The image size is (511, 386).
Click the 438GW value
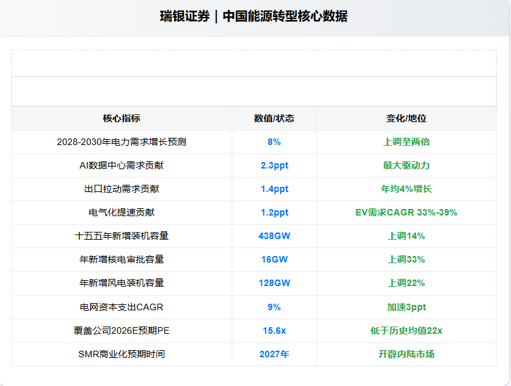(x=274, y=236)
